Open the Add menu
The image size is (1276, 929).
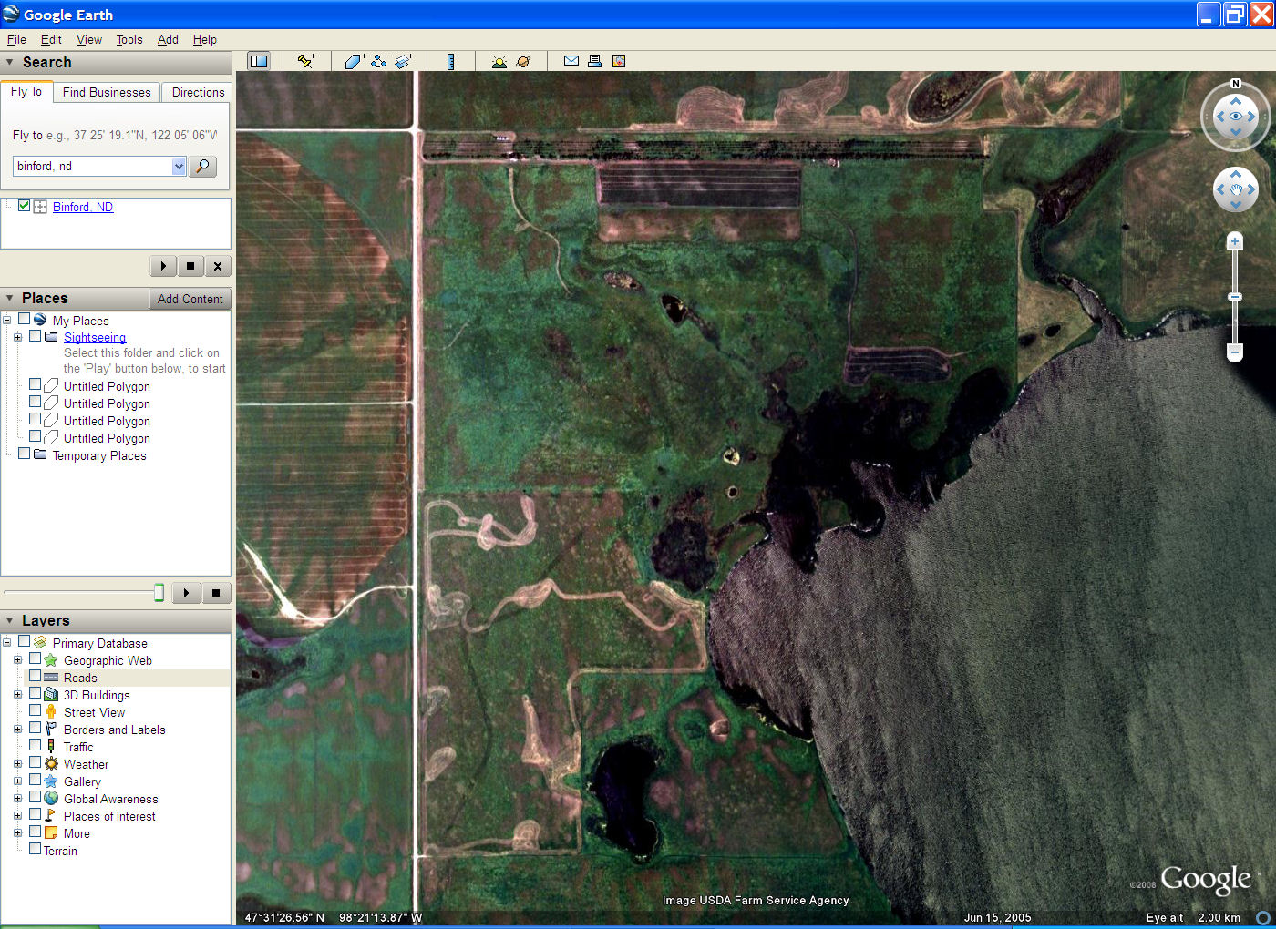[x=168, y=39]
